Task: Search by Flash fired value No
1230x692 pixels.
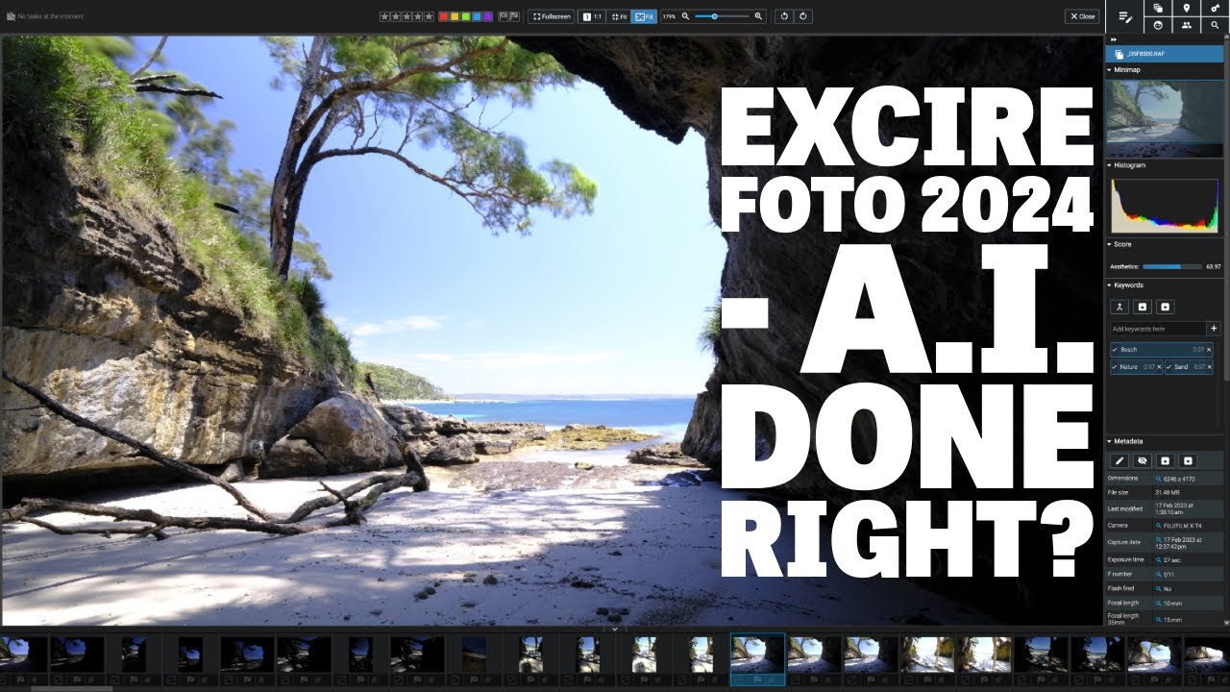Action: [1158, 588]
